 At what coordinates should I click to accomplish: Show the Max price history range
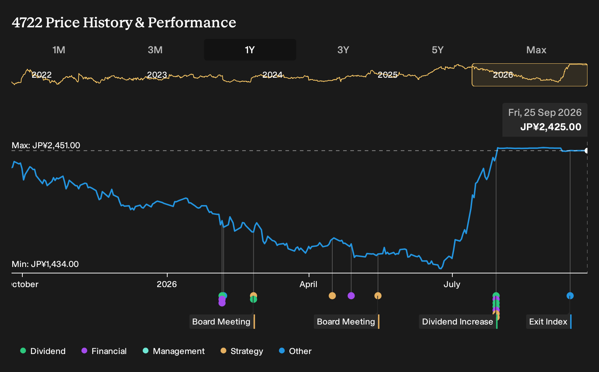(536, 50)
